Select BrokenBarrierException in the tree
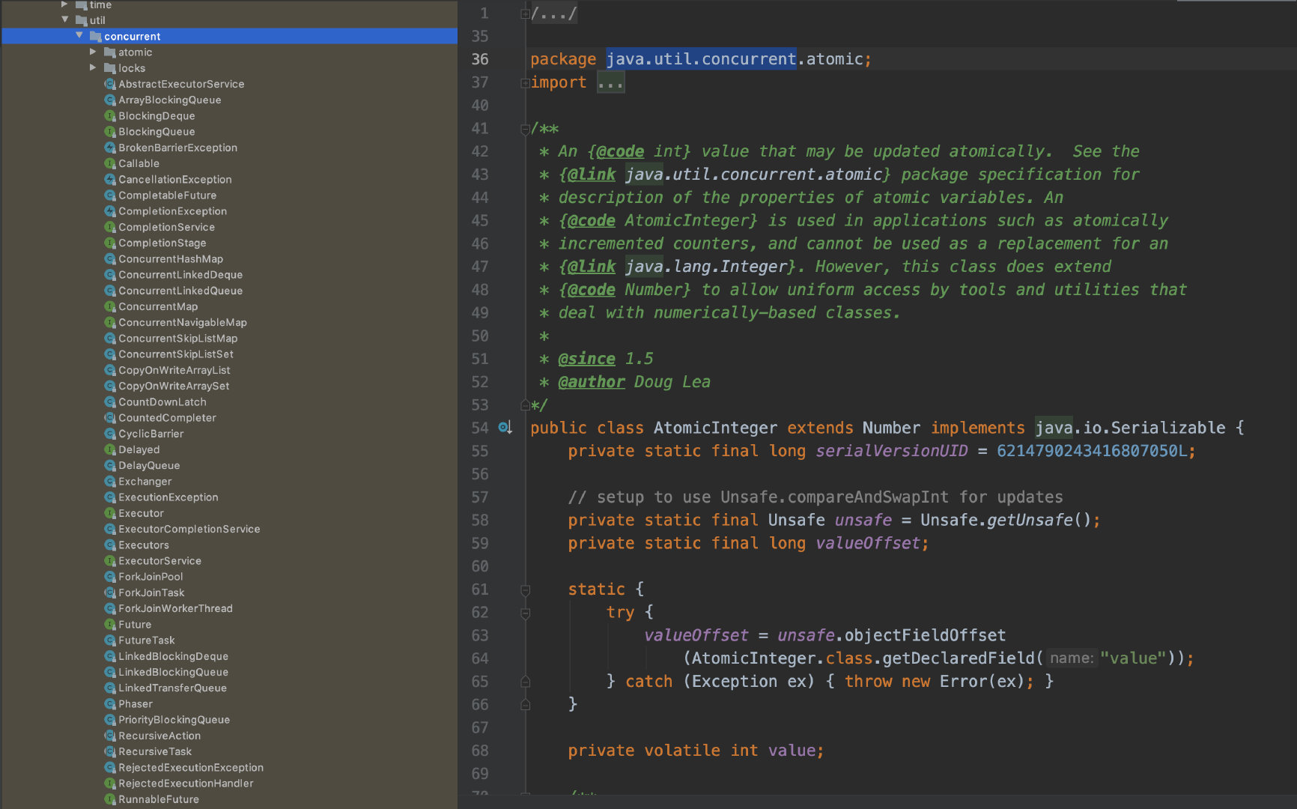The width and height of the screenshot is (1297, 809). [x=177, y=148]
